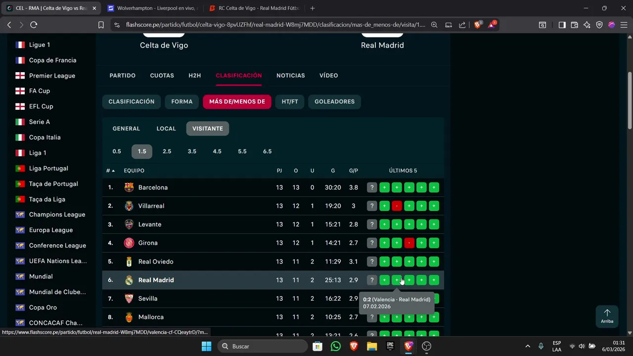Bookmark this page via bookmark icon

click(101, 25)
